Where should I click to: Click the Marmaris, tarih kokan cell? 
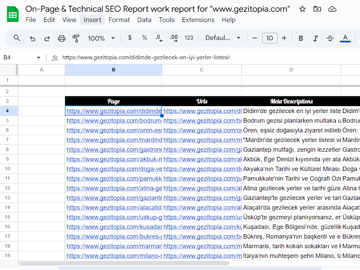point(291,246)
